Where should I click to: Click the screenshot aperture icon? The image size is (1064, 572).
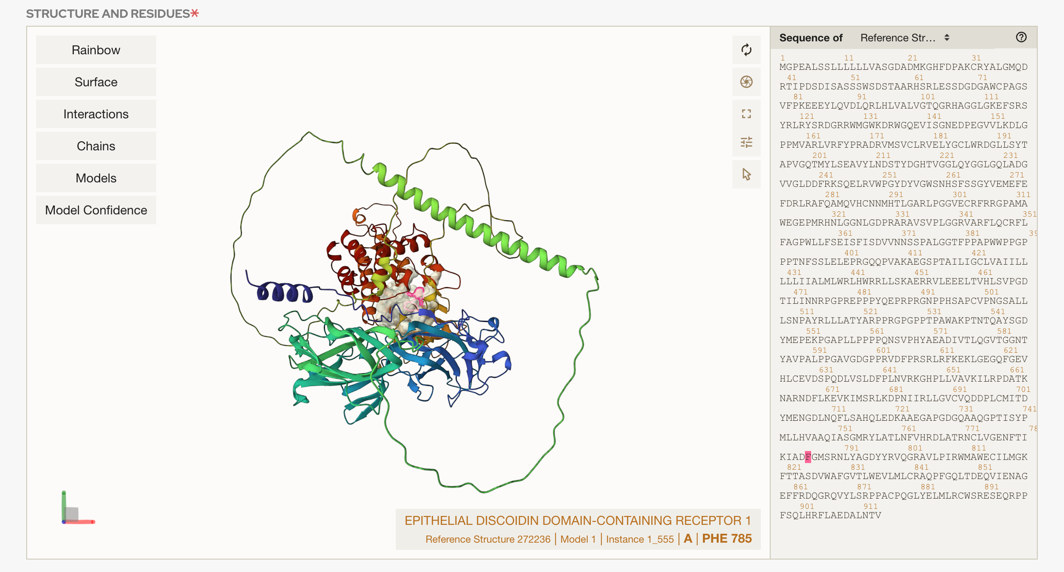pos(746,82)
